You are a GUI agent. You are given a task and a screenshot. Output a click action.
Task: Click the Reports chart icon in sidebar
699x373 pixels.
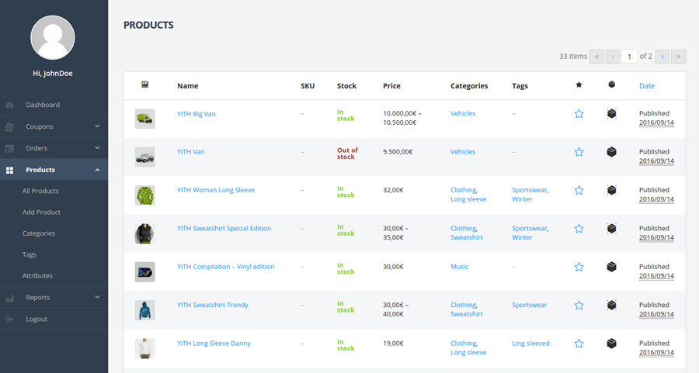(9, 297)
